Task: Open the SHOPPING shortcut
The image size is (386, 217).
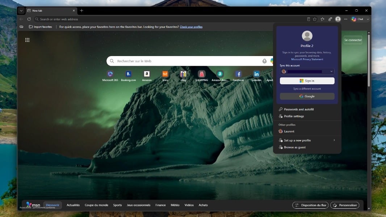Action: [202, 76]
